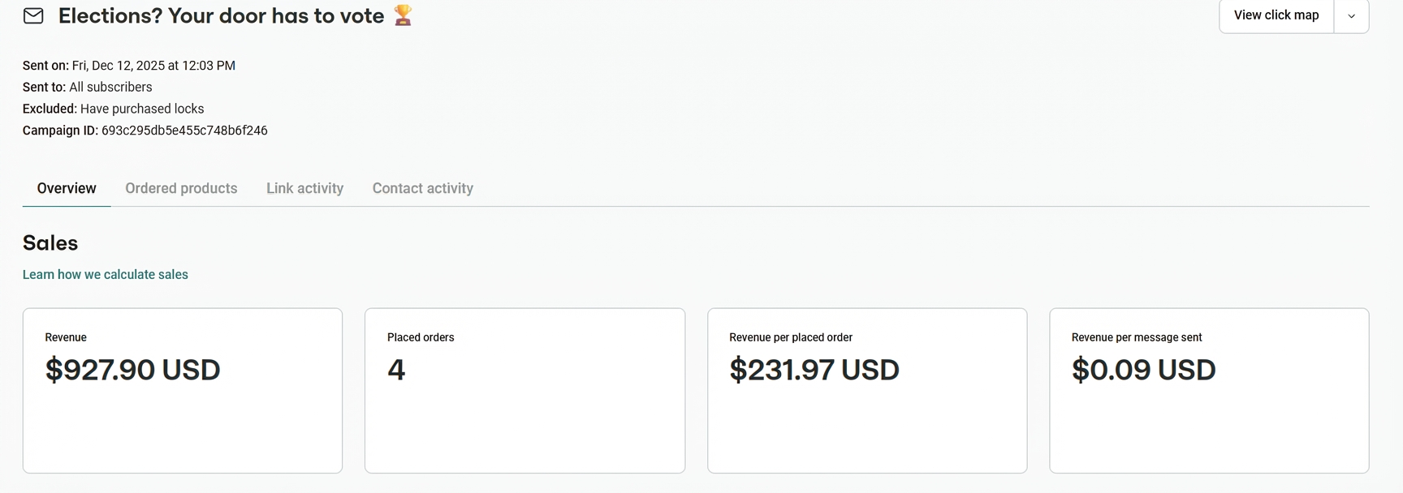Click the View click map button
1403x493 pixels.
1276,15
